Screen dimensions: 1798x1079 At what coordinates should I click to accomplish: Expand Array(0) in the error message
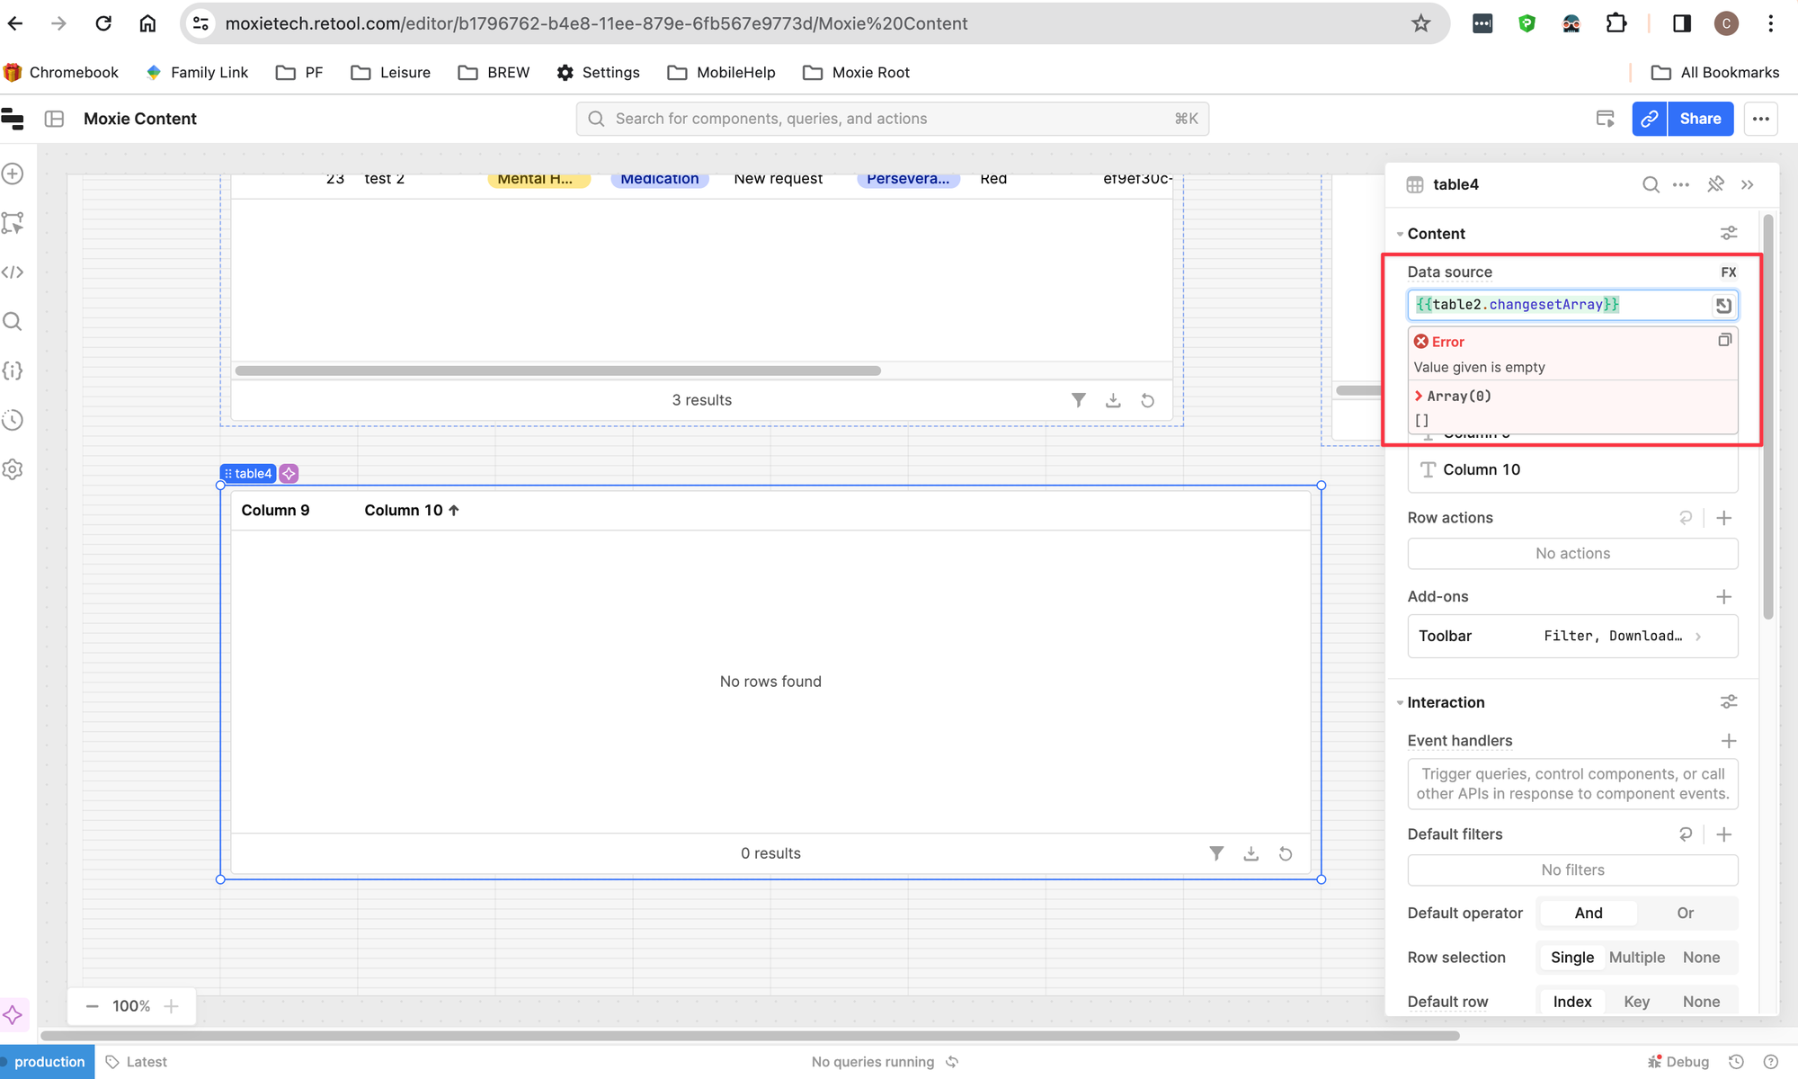coord(1420,396)
